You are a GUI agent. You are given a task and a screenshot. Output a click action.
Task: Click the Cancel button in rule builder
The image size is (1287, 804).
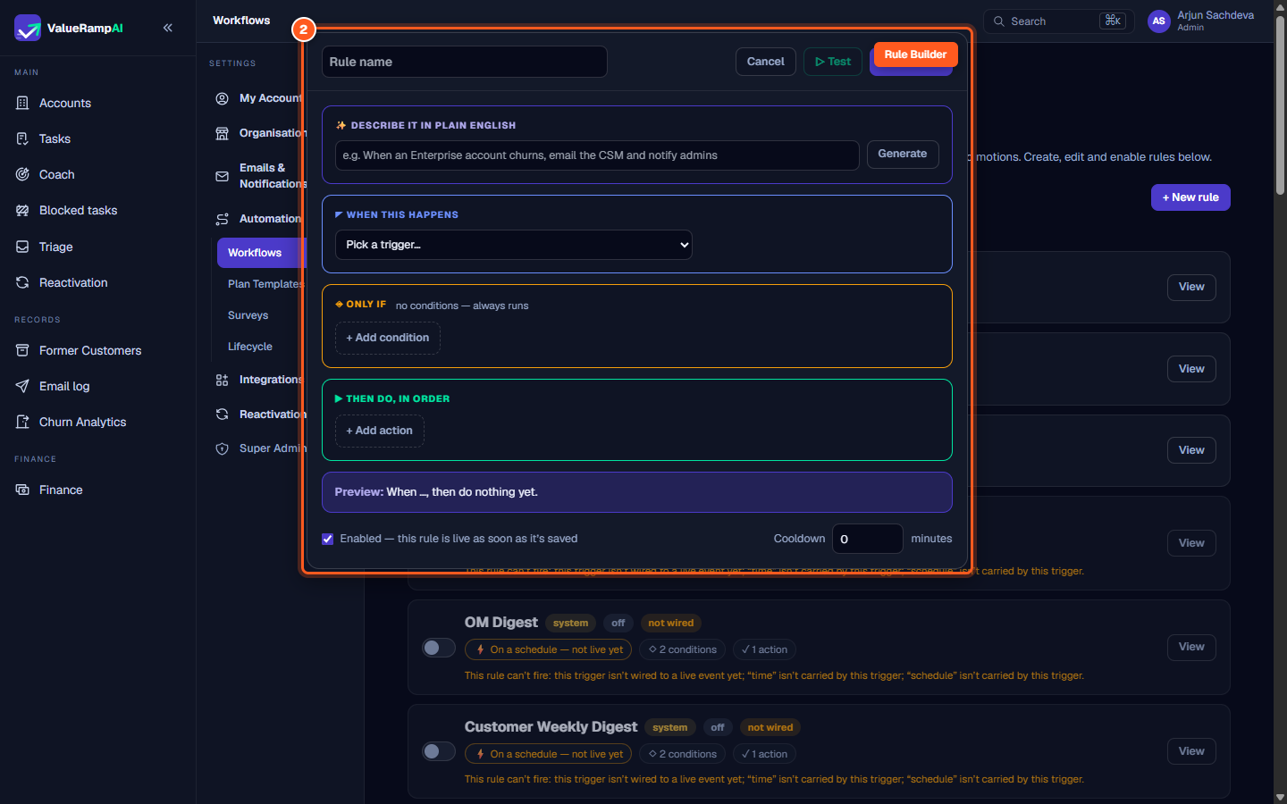[x=766, y=62]
